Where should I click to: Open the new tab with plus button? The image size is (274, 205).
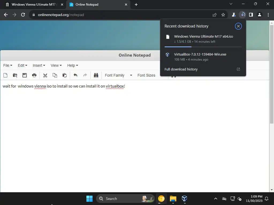[x=136, y=5]
